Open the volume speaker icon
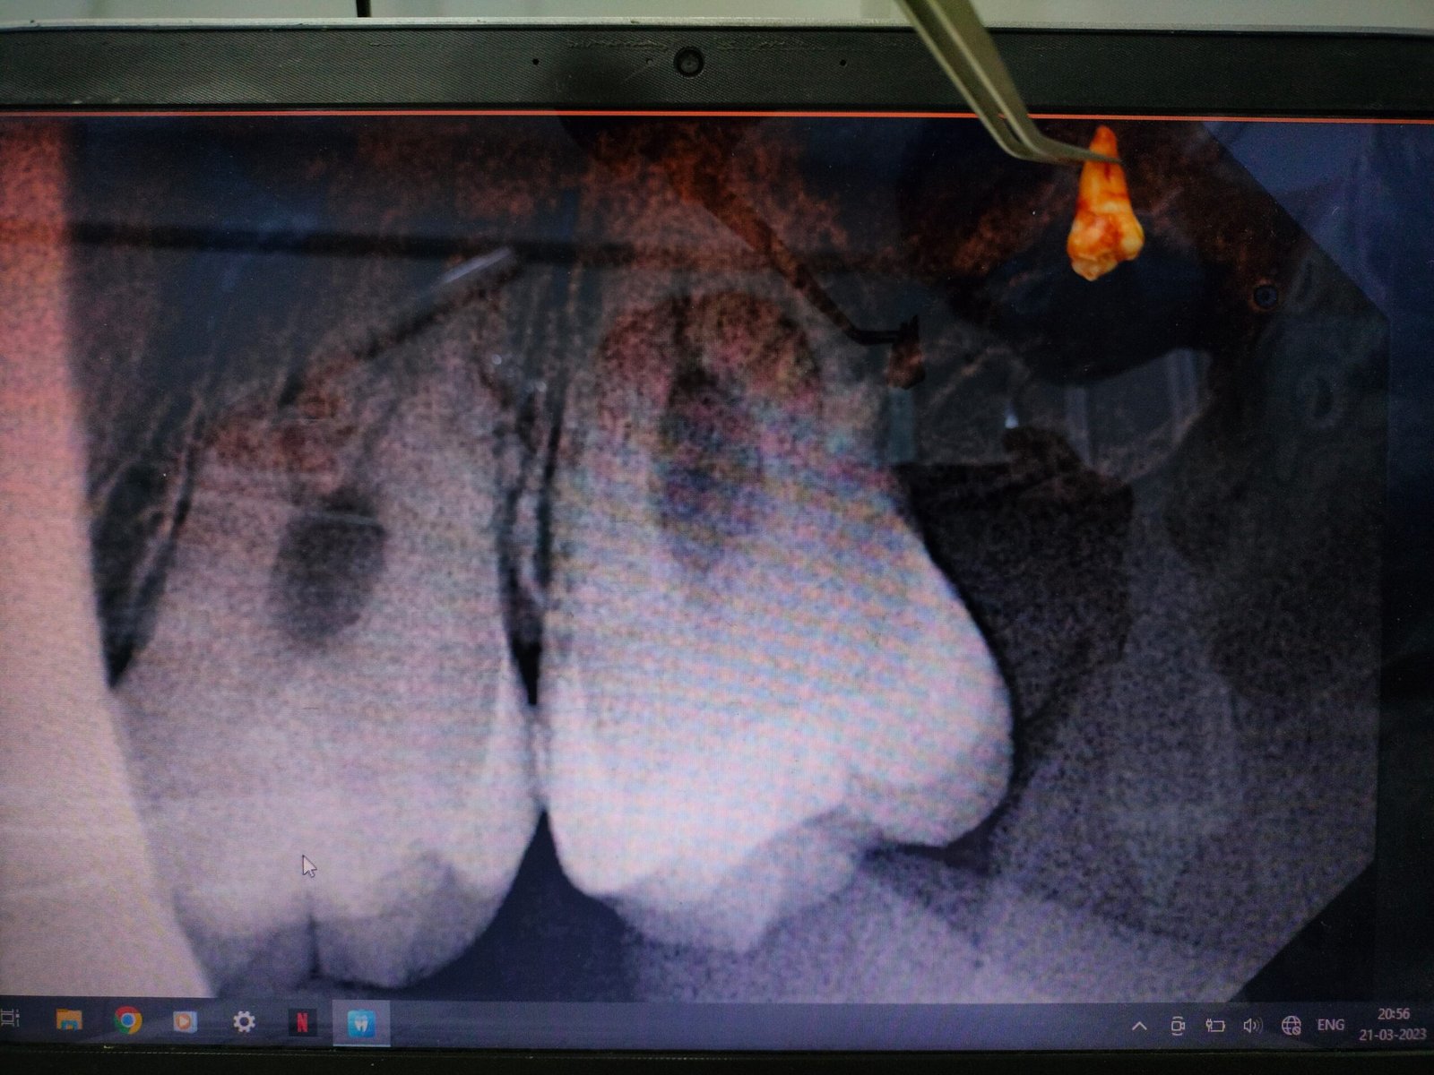Screen dimensions: 1434x1075 coord(1252,1026)
